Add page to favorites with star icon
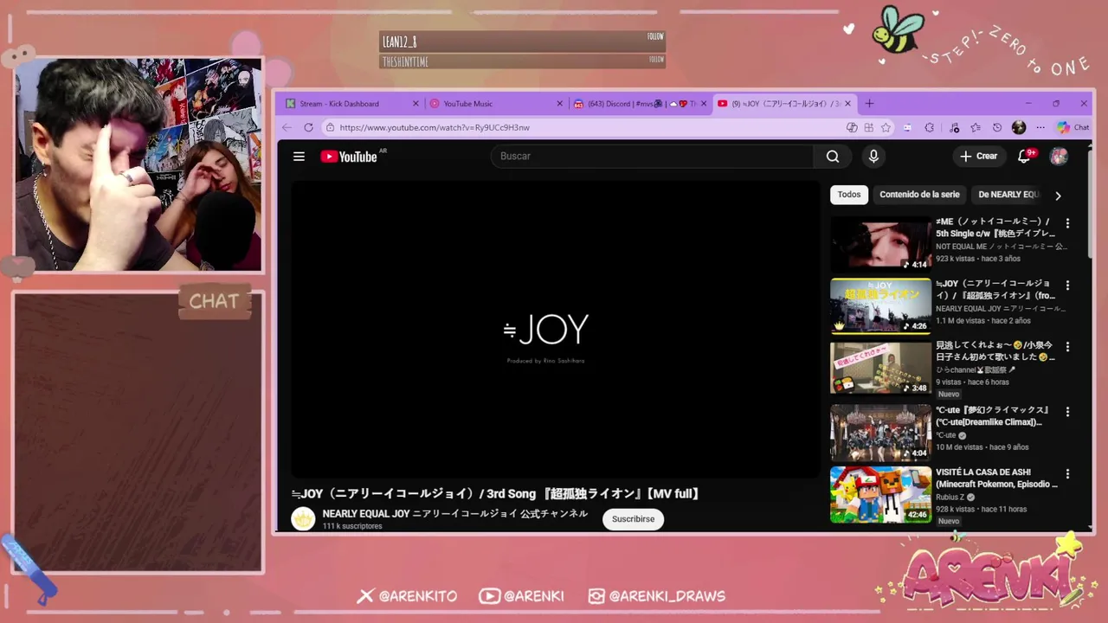The height and width of the screenshot is (623, 1108). (x=886, y=127)
